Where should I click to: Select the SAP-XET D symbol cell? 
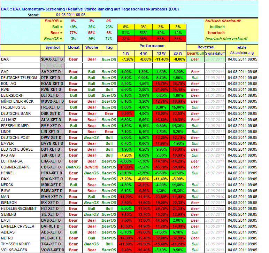[53, 72]
